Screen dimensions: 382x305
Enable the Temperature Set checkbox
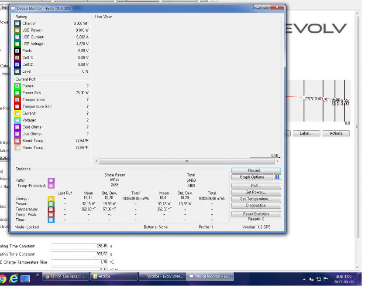17,106
